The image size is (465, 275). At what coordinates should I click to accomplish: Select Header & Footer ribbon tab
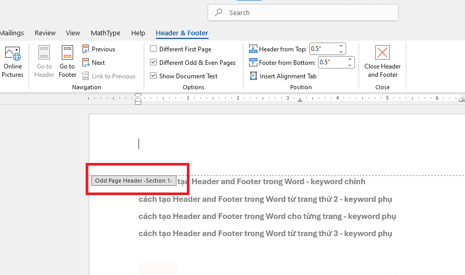click(182, 33)
